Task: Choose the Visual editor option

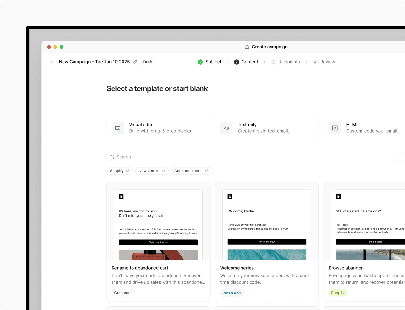Action: point(158,128)
